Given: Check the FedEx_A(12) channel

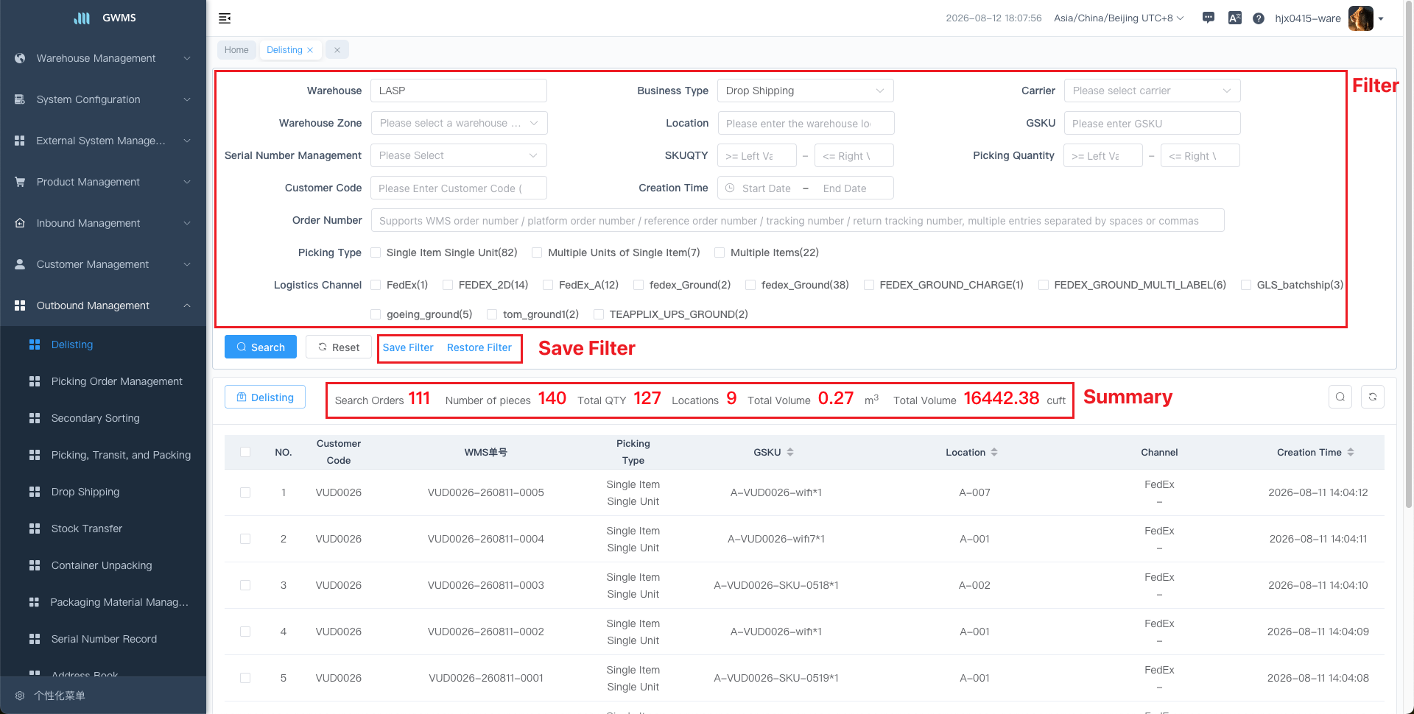Looking at the screenshot, I should pos(548,285).
